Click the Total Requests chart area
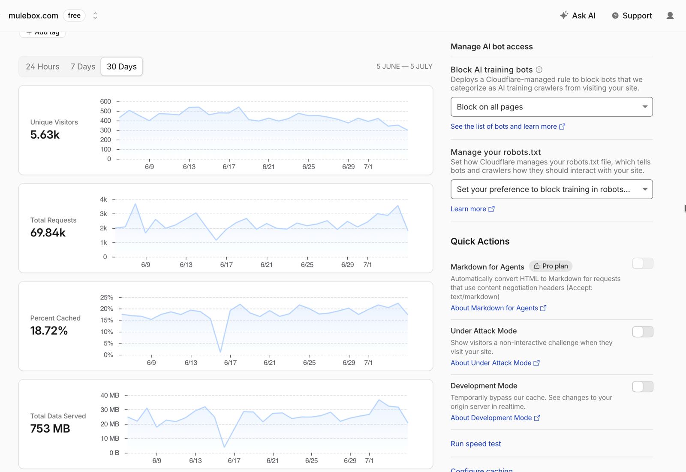This screenshot has height=472, width=686. tap(261, 228)
